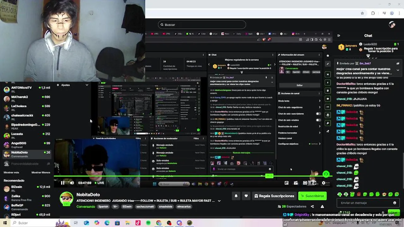Open recommended channel Zelika
The image size is (404, 227).
27,198
